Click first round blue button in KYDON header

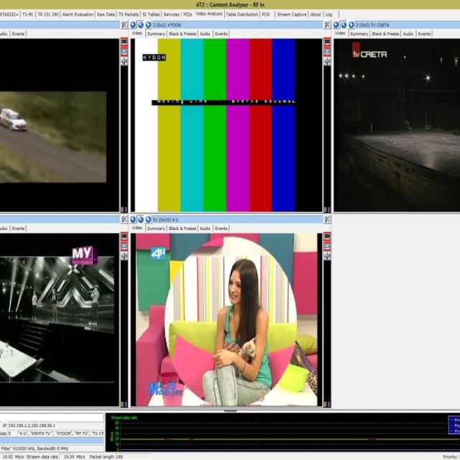coord(133,24)
